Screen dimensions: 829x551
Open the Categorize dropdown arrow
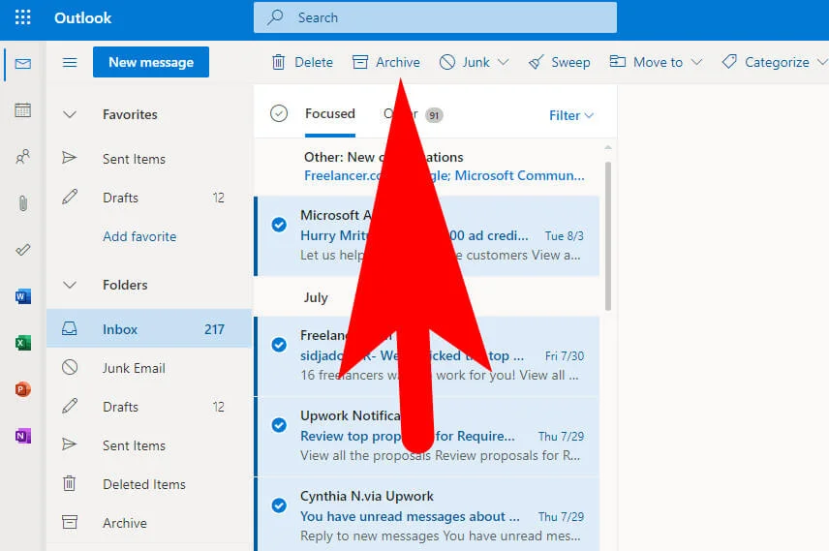pyautogui.click(x=822, y=62)
